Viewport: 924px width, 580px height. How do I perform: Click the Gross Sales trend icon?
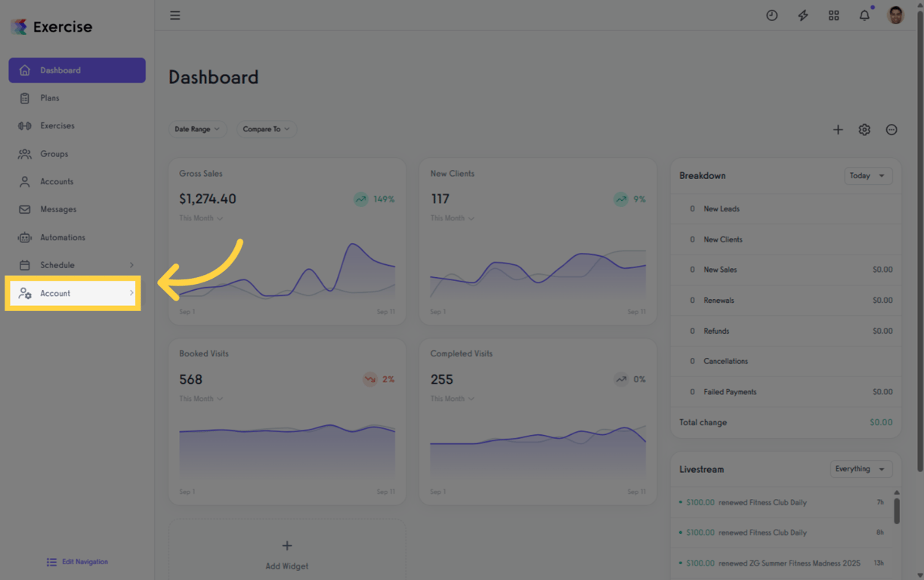[361, 199]
